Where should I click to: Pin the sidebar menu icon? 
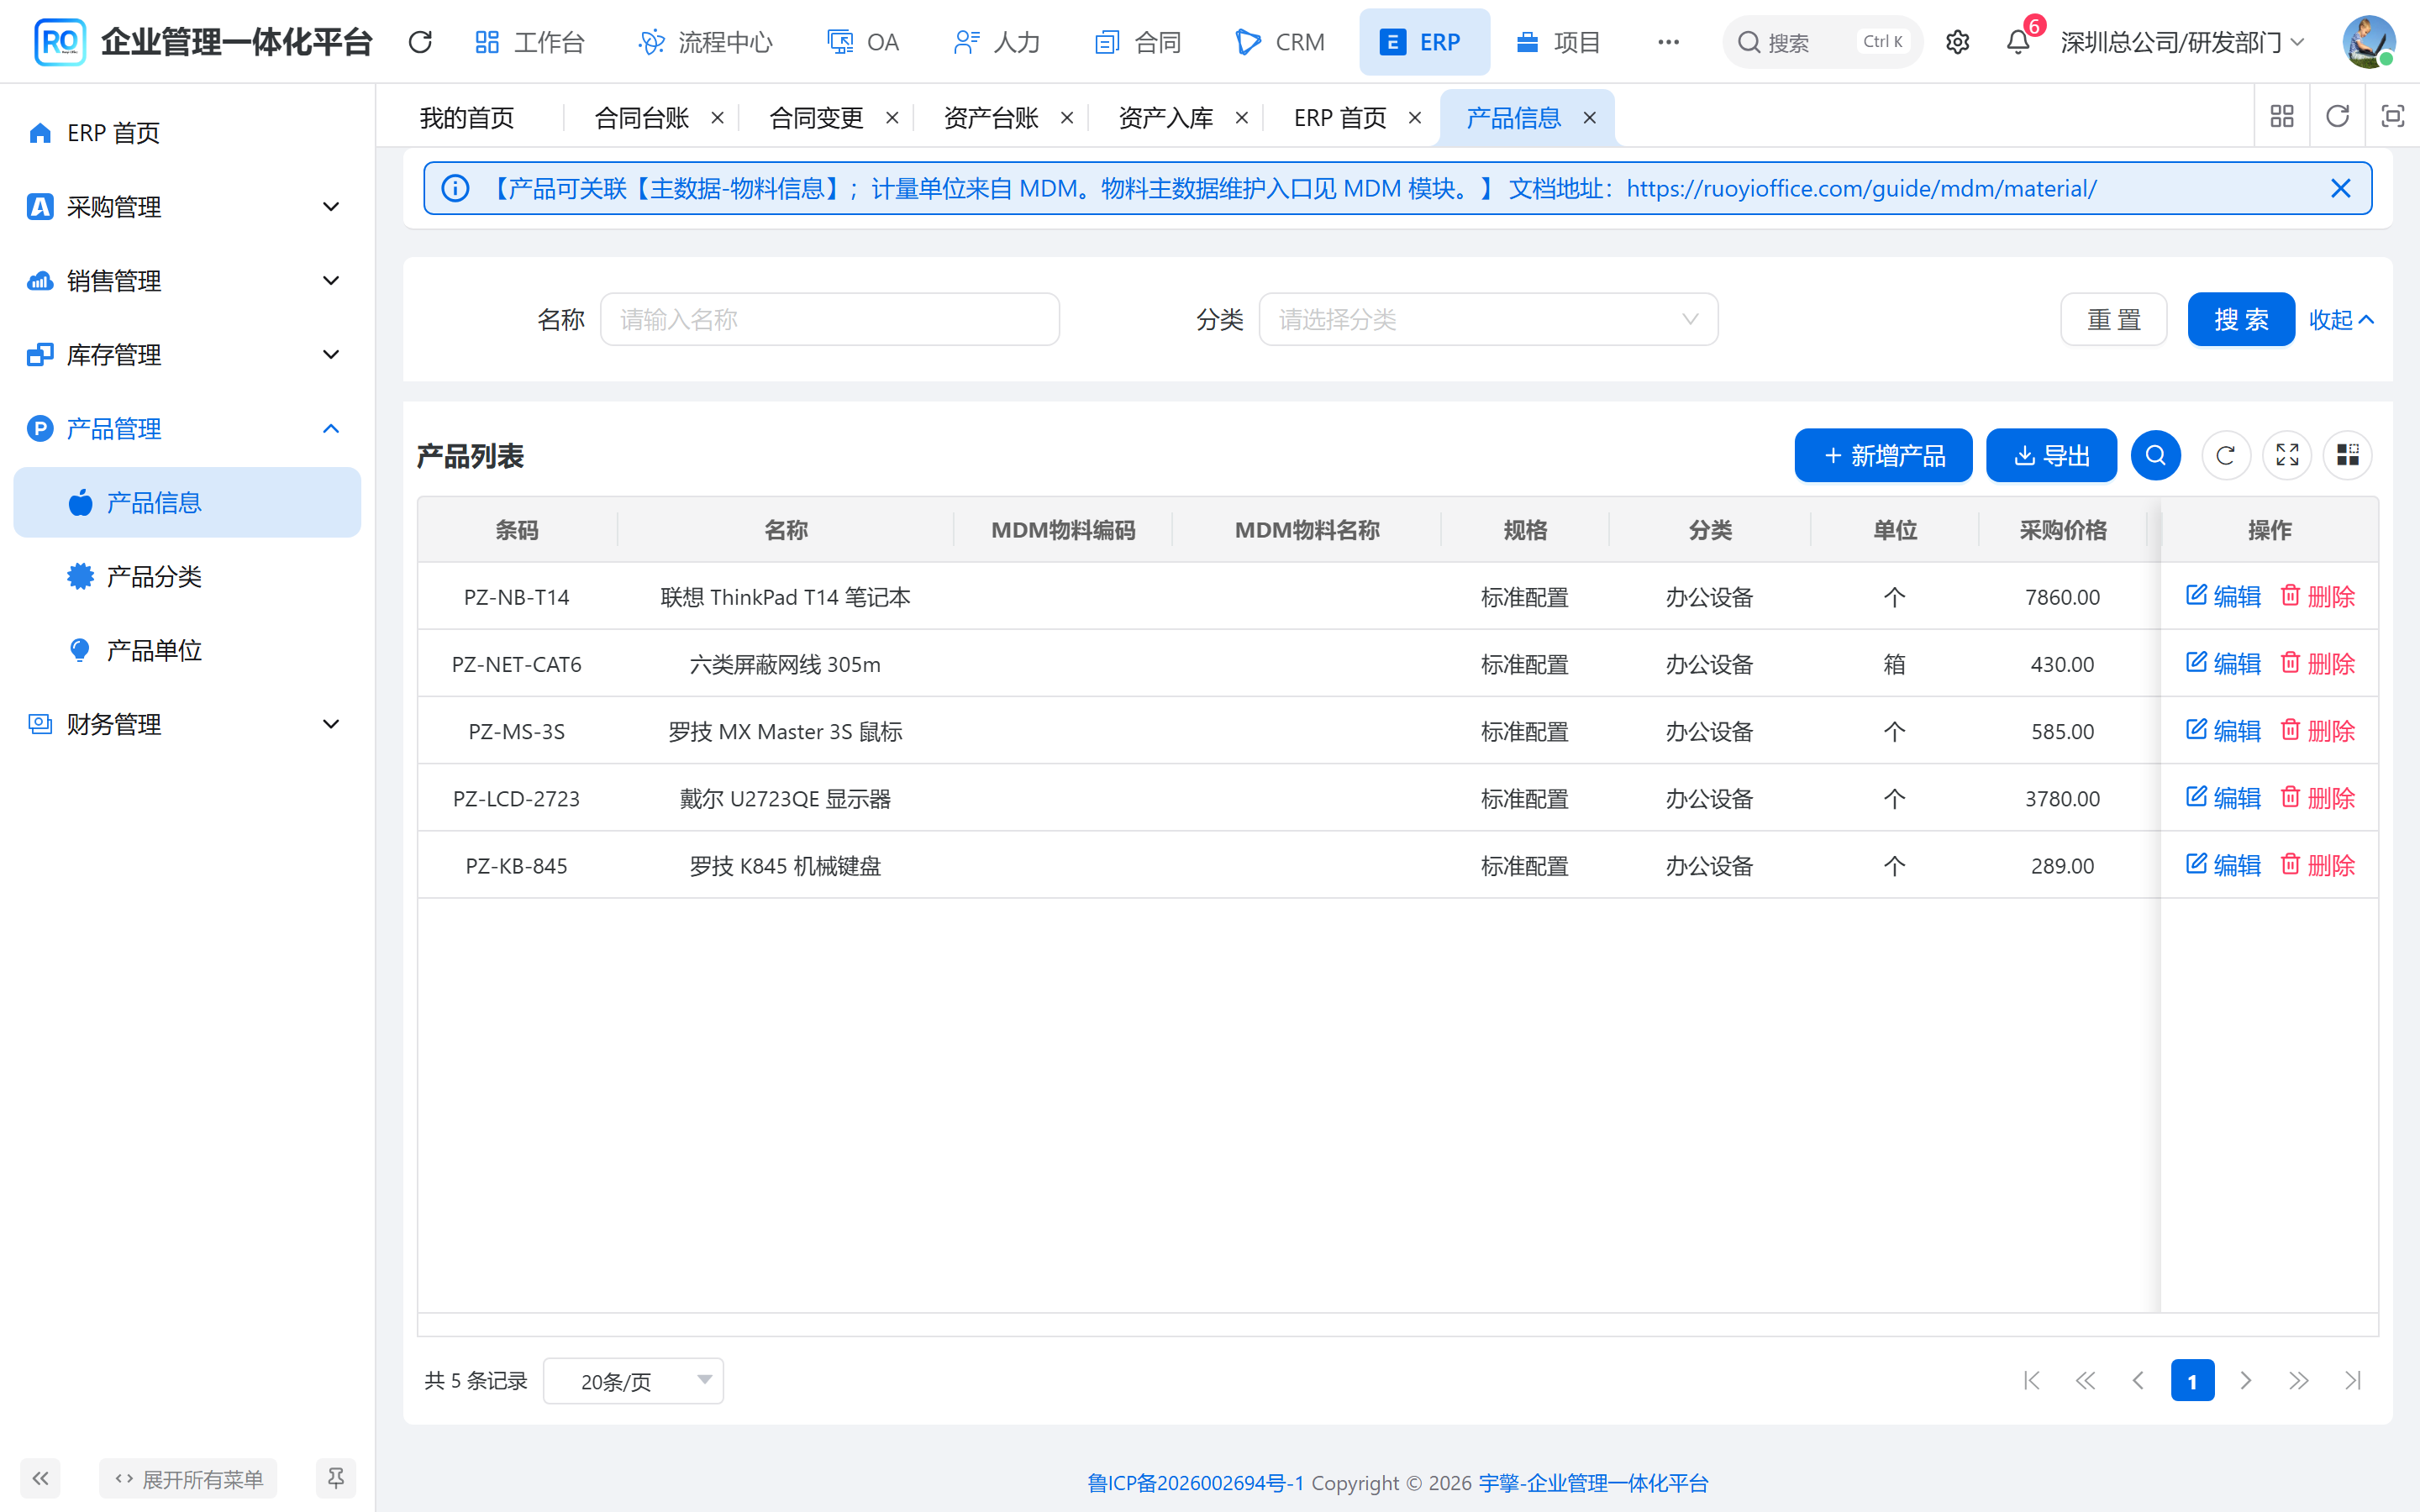(336, 1478)
